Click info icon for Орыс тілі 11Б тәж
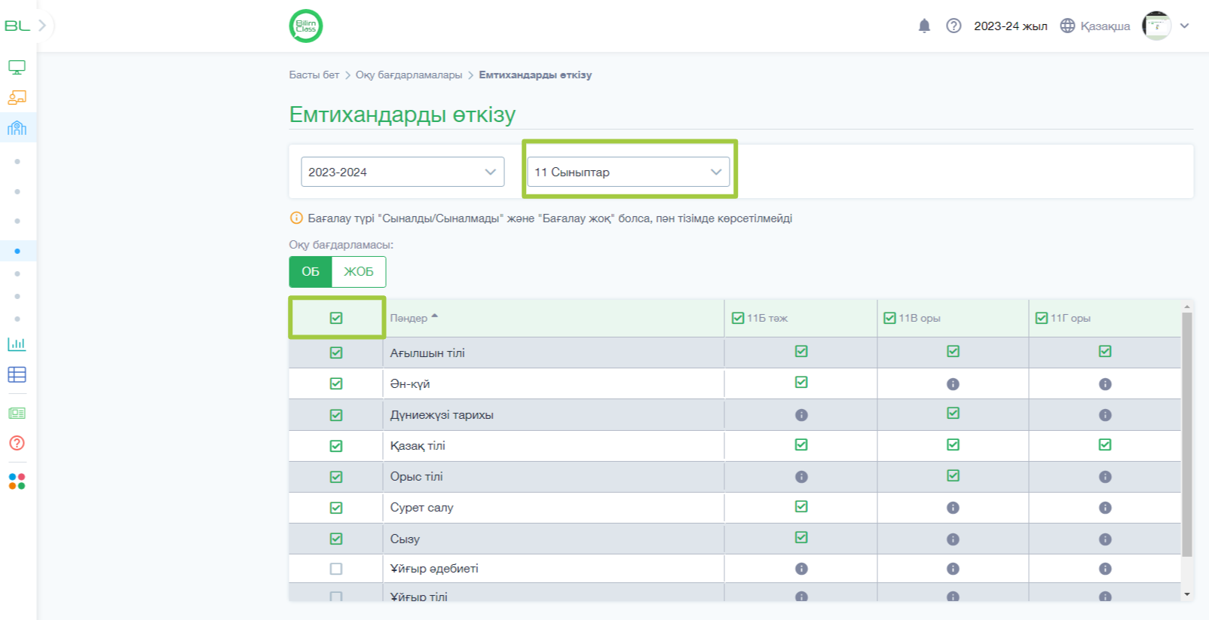 point(801,477)
